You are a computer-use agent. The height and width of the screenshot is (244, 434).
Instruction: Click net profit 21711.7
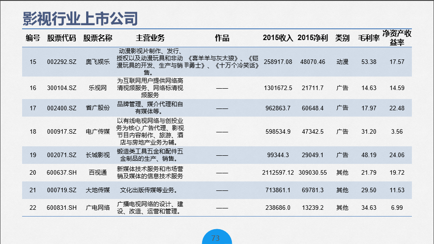313,88
